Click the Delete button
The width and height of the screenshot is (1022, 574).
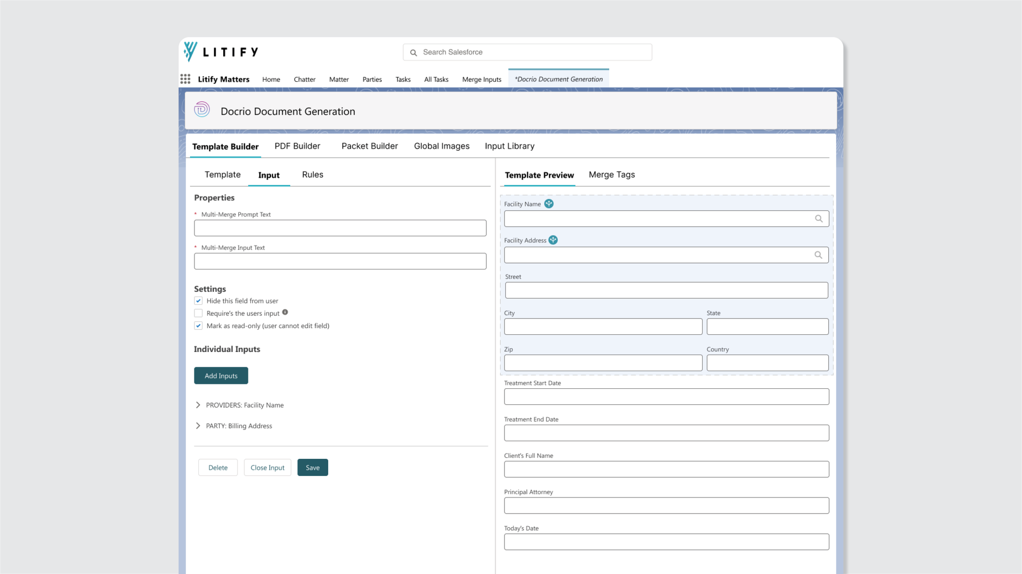pyautogui.click(x=218, y=467)
